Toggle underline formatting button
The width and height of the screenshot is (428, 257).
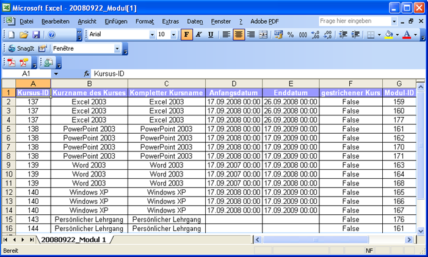[x=211, y=35]
